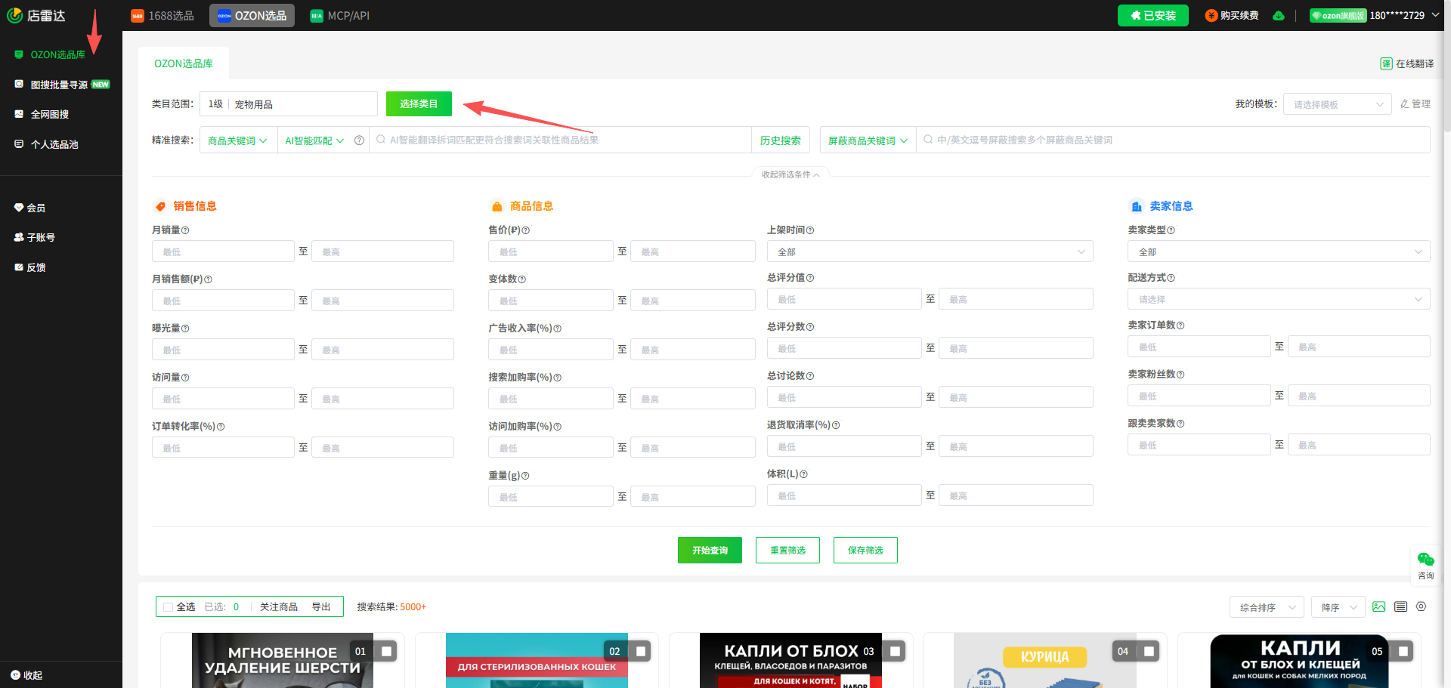Check product card 03 checkbox
The image size is (1451, 688).
coord(895,651)
